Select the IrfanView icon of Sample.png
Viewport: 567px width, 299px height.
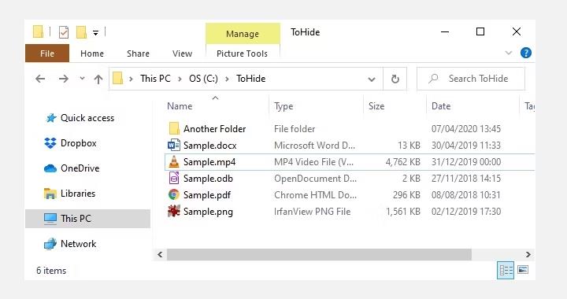(174, 211)
